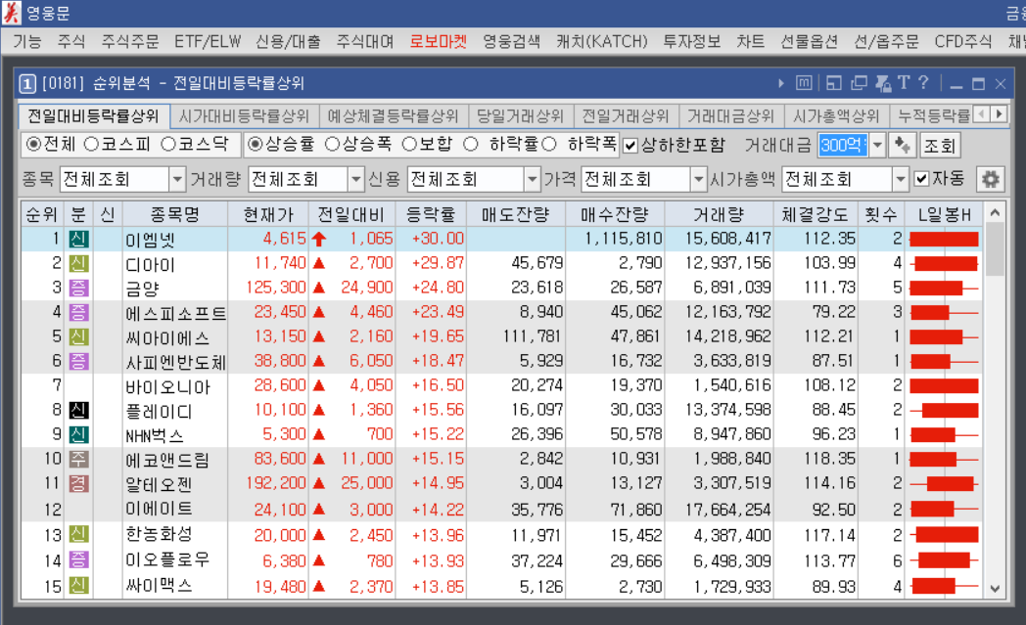Viewport: 1026px width, 625px height.
Task: Open the question mark help icon
Action: click(x=923, y=82)
